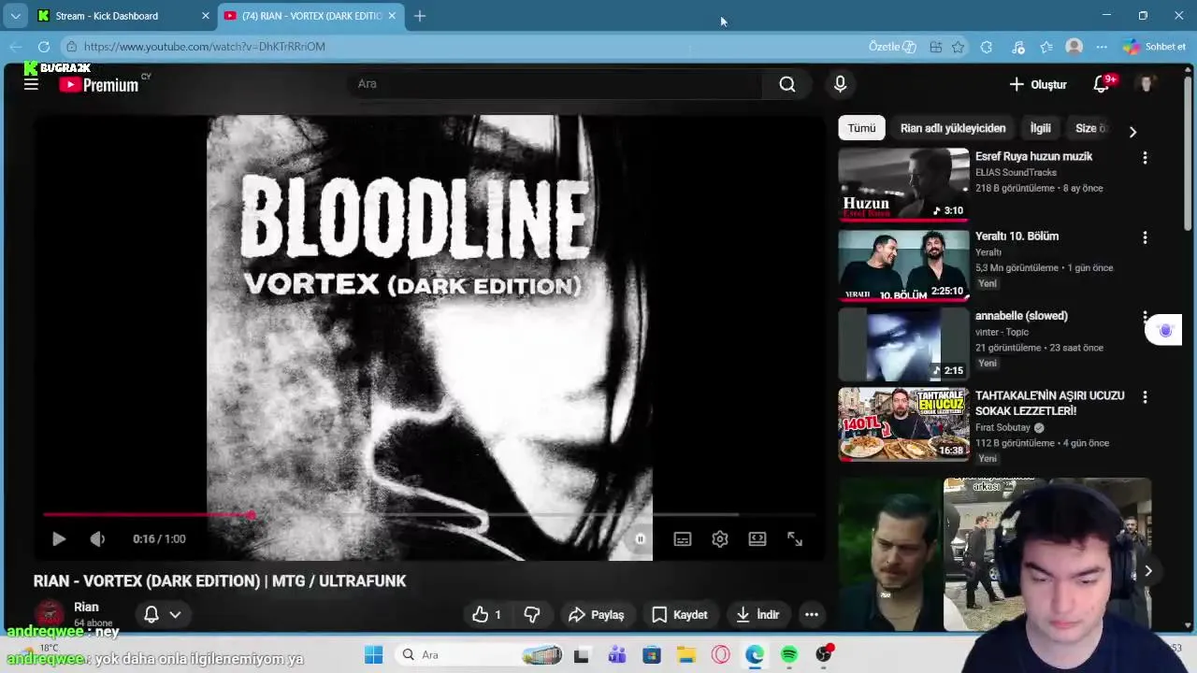The image size is (1197, 673).
Task: Download video with İndir button
Action: [757, 614]
